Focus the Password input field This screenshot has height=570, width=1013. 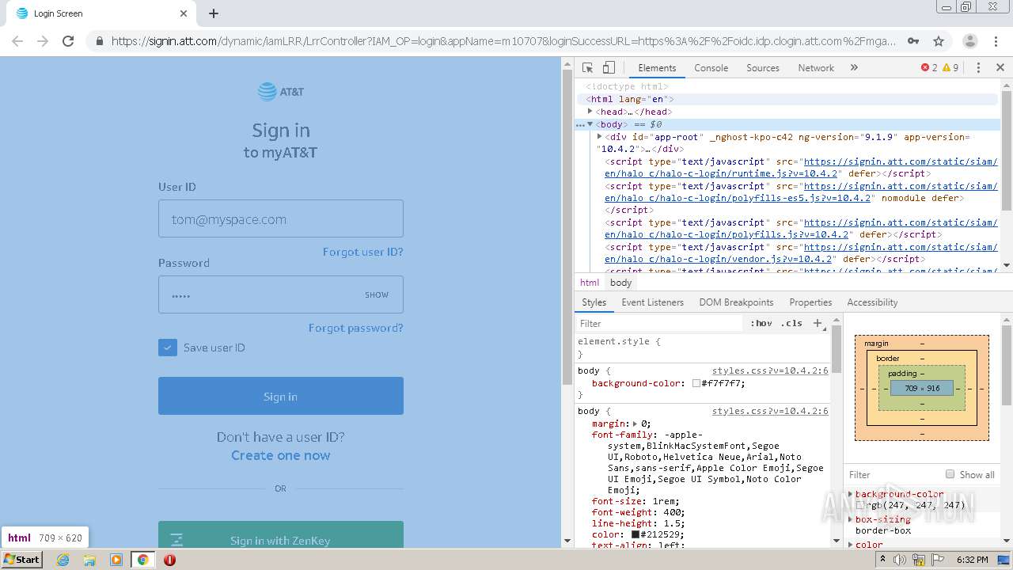pos(280,294)
